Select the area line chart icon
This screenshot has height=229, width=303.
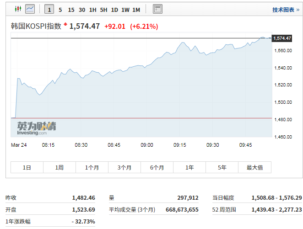click(x=30, y=9)
